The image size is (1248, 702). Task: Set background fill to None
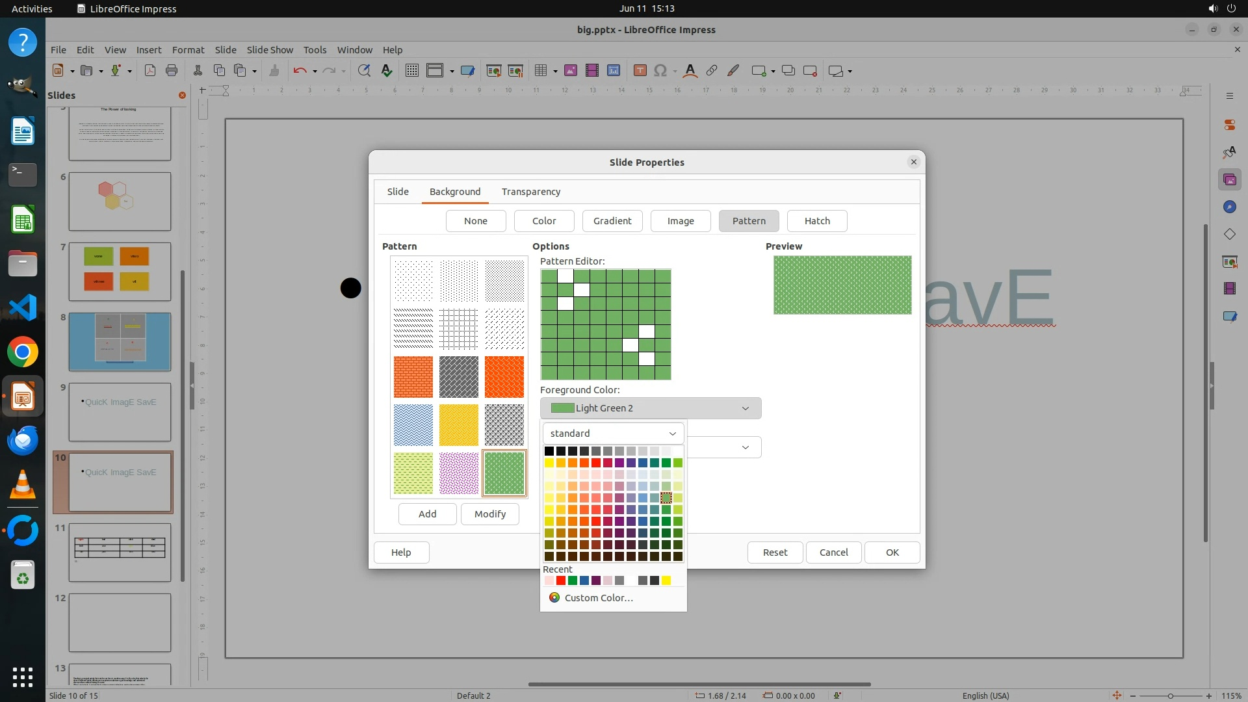pos(475,221)
